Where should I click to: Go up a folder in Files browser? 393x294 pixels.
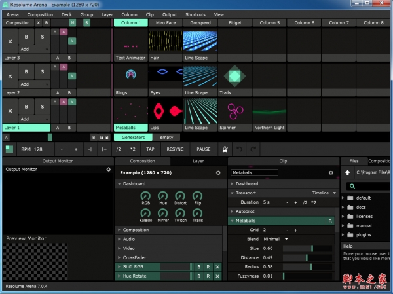pos(346,173)
